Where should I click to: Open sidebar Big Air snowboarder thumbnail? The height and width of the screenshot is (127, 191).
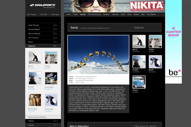(x=35, y=57)
